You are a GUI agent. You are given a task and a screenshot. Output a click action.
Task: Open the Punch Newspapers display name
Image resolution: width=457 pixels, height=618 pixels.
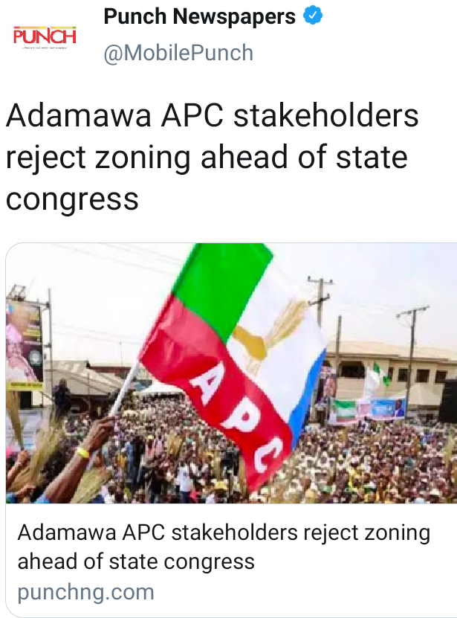199,16
